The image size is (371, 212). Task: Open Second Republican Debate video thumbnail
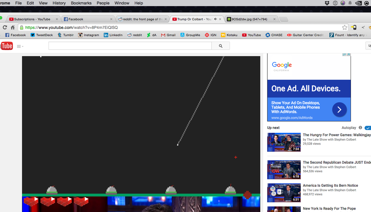click(x=284, y=169)
